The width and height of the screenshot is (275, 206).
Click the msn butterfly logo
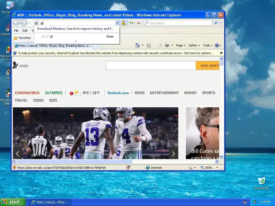[x=15, y=65]
